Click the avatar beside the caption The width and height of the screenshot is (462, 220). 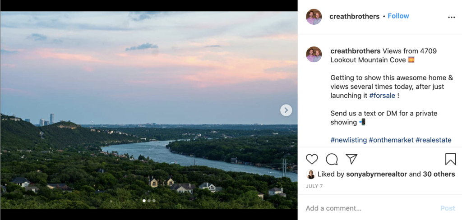[x=314, y=55]
